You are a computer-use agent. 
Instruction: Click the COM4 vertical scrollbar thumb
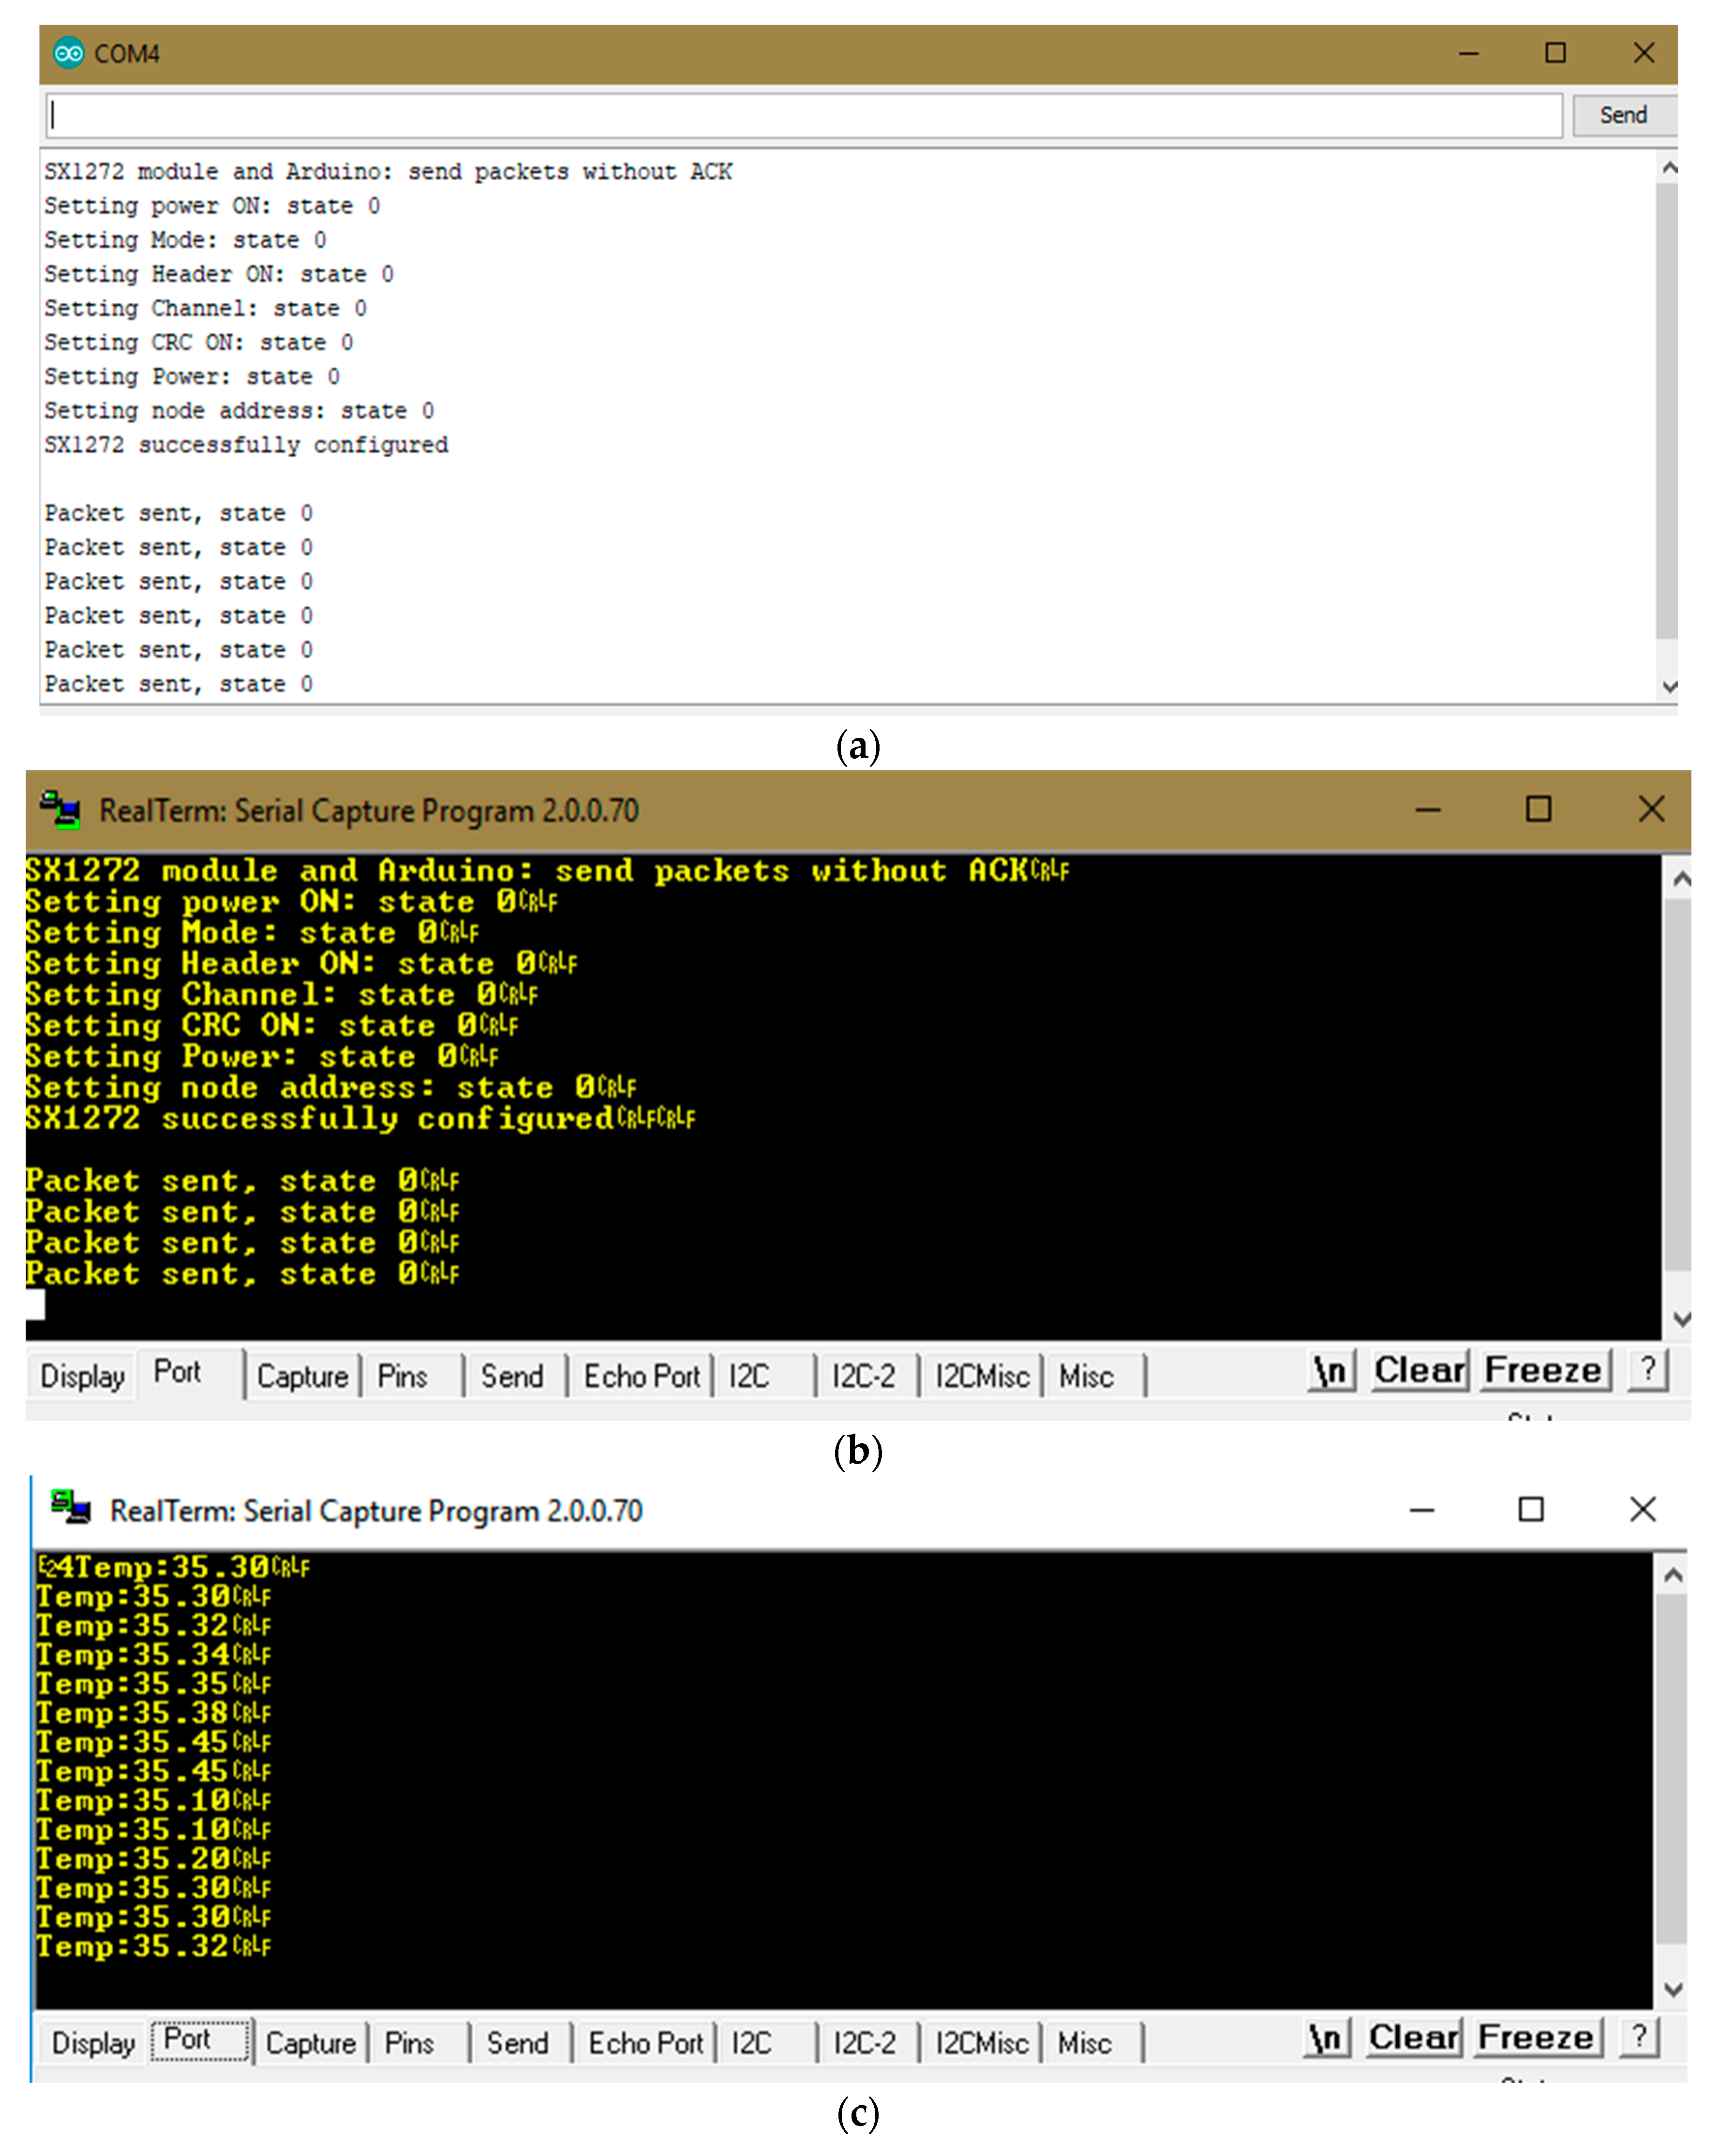click(x=1666, y=410)
